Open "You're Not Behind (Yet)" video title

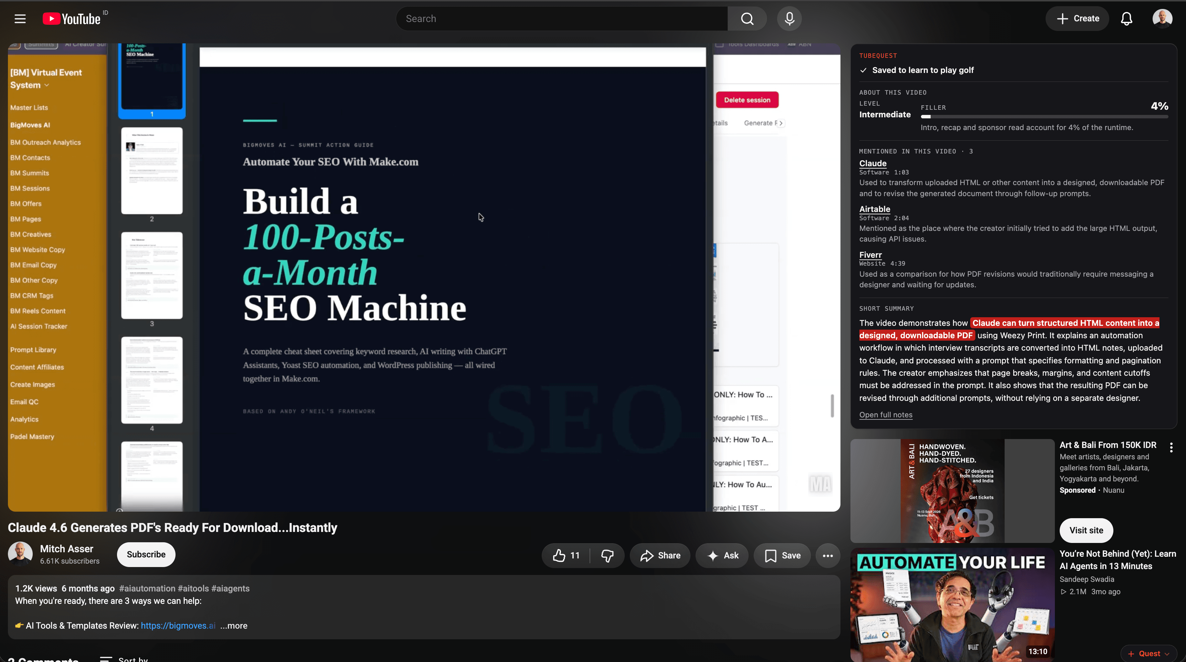click(1118, 560)
